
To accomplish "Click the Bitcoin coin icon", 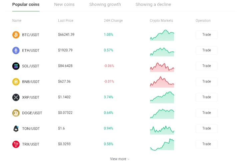I will pyautogui.click(x=16, y=35).
